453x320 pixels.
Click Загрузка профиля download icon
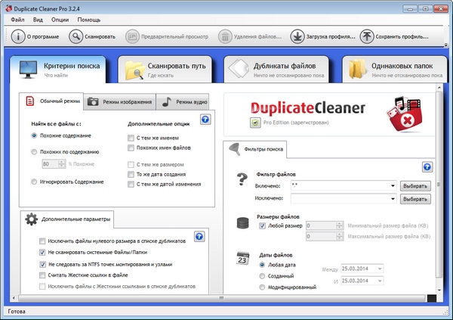(297, 36)
